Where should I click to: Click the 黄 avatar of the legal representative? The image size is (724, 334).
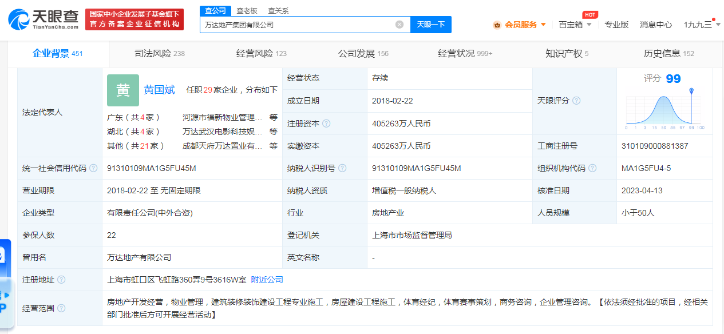[x=123, y=90]
